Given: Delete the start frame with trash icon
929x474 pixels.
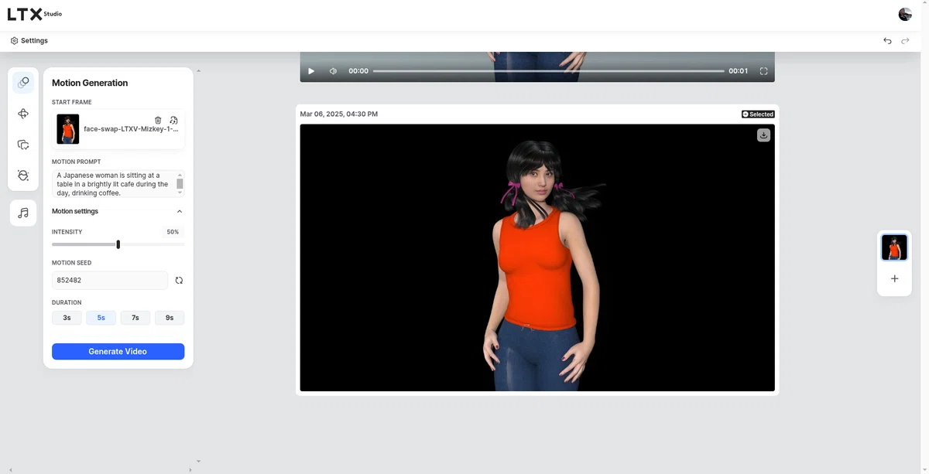Looking at the screenshot, I should [158, 120].
